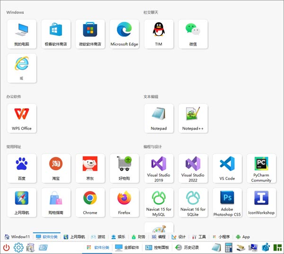
Task: Click the documents folder icon beside gear
Action: 30,247
